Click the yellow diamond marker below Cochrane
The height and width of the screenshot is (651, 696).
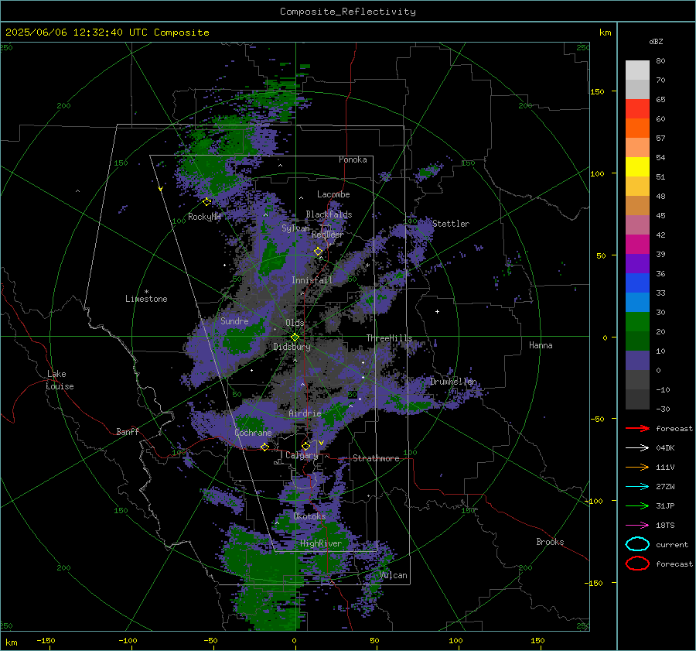click(264, 447)
